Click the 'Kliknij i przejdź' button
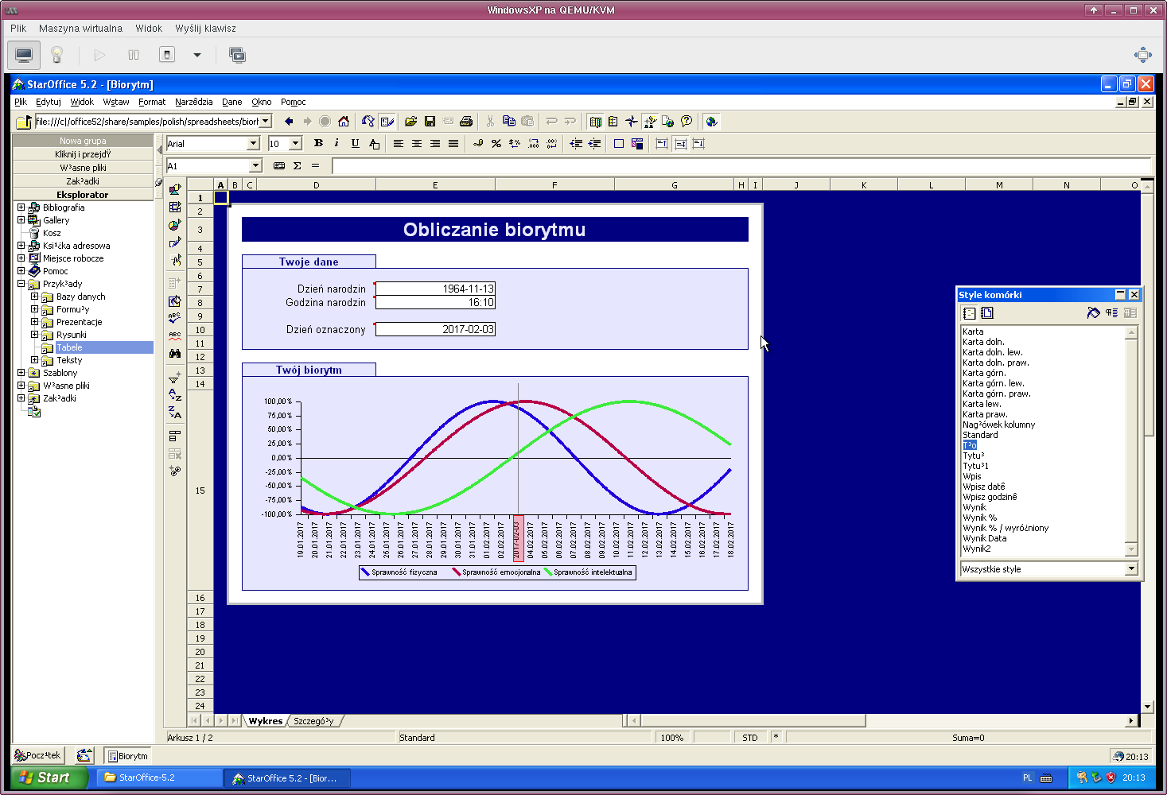 point(83,154)
